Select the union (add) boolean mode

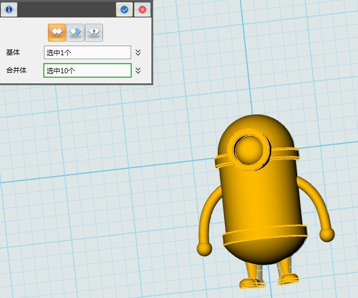[56, 33]
